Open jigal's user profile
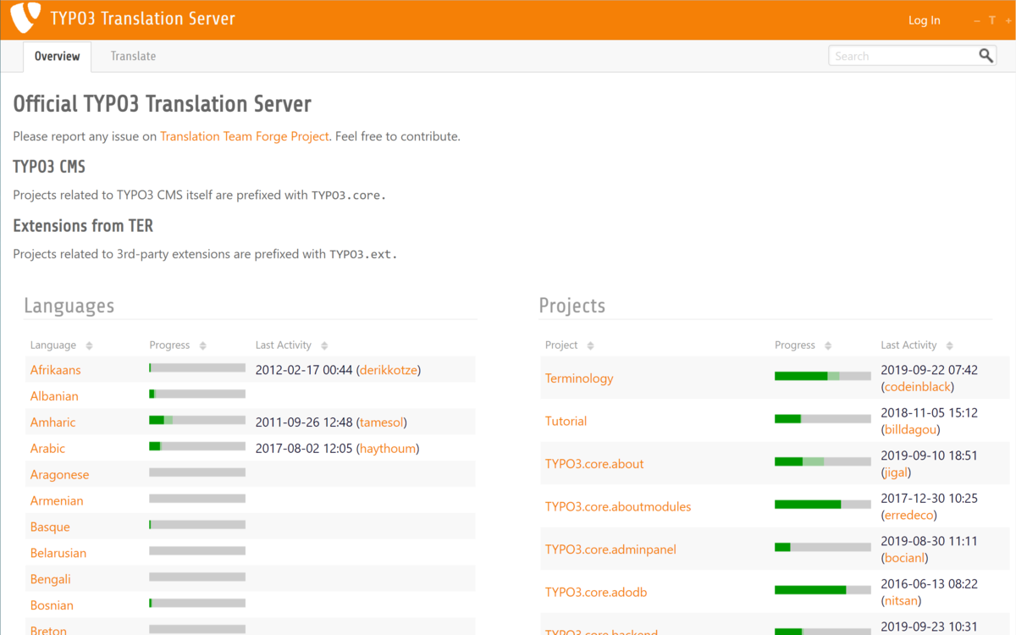 [897, 472]
